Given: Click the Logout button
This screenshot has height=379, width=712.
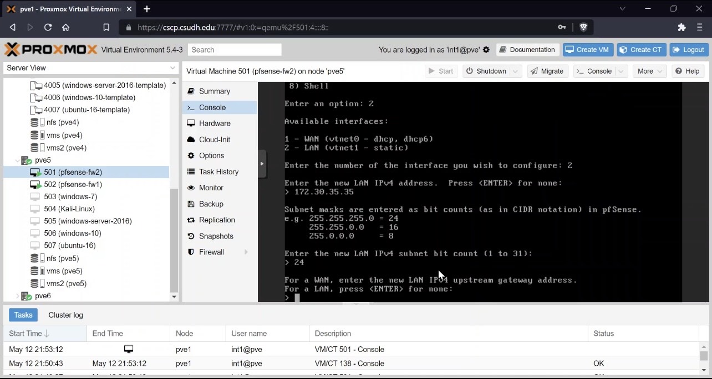Looking at the screenshot, I should click(689, 50).
